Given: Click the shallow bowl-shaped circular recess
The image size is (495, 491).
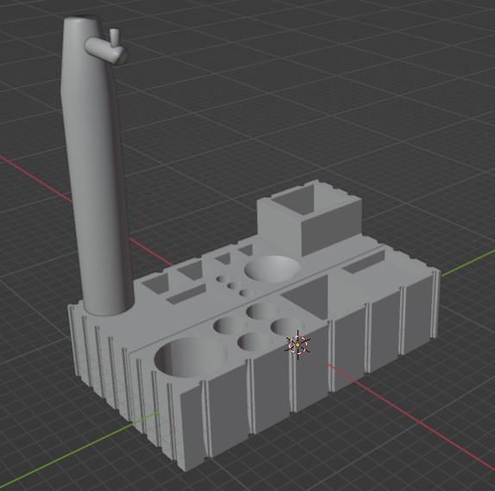Looking at the screenshot, I should [273, 269].
